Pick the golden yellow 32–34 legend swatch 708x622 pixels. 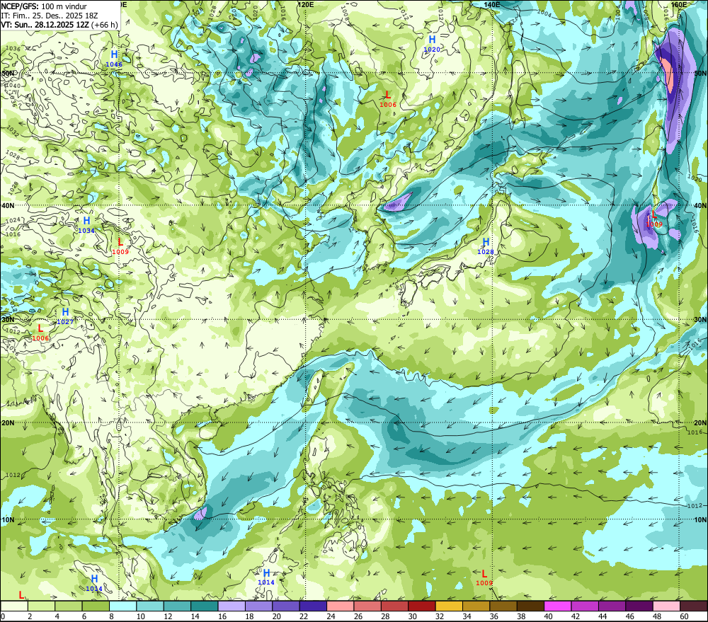pos(449,606)
